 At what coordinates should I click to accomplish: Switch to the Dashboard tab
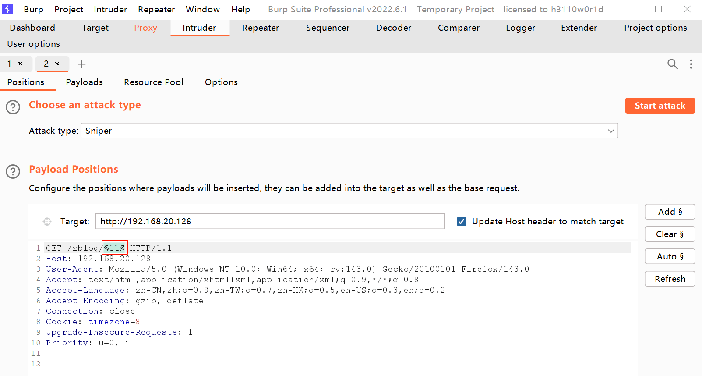32,28
